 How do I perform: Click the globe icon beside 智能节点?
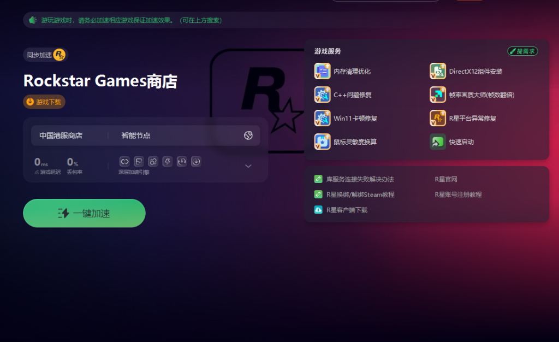pyautogui.click(x=248, y=135)
